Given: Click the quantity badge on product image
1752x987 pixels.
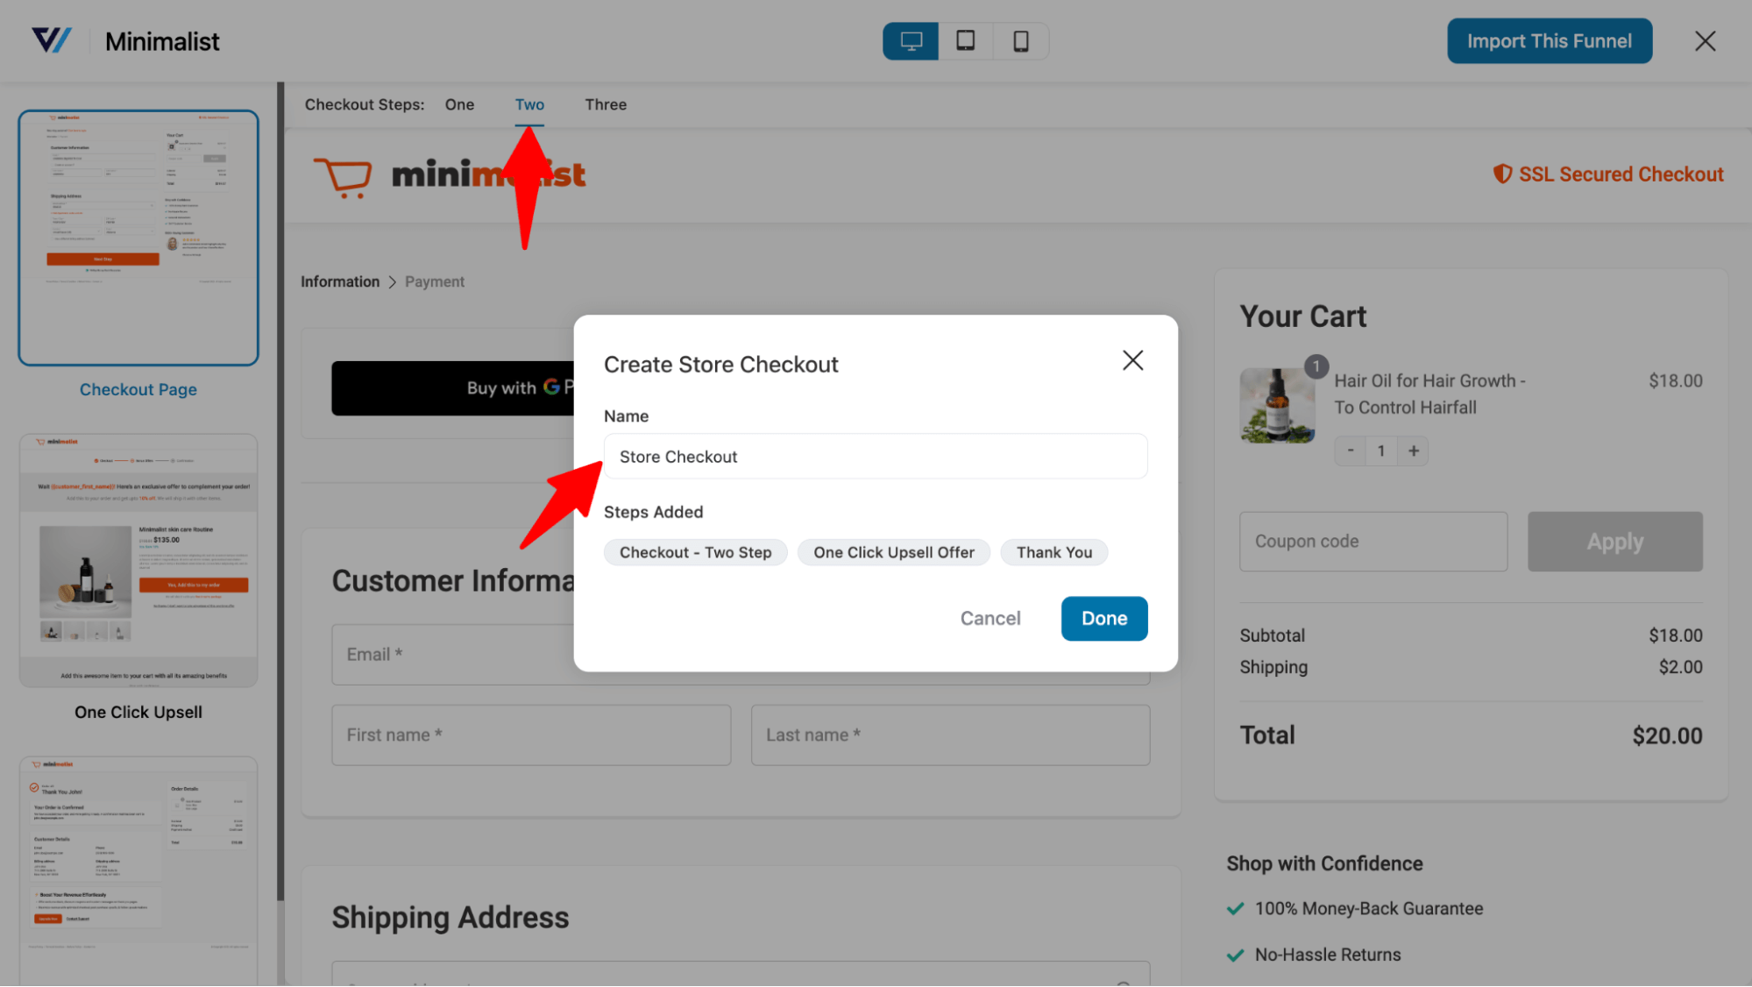Looking at the screenshot, I should point(1316,366).
